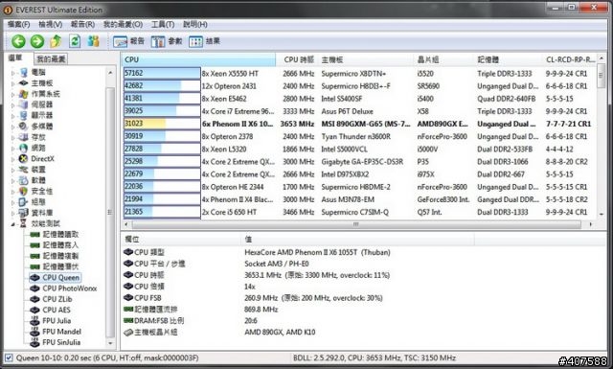Image resolution: width=613 pixels, height=369 pixels.
Task: Toggle the status bar checkbox beside Queen 10-10
Action: tap(9, 357)
